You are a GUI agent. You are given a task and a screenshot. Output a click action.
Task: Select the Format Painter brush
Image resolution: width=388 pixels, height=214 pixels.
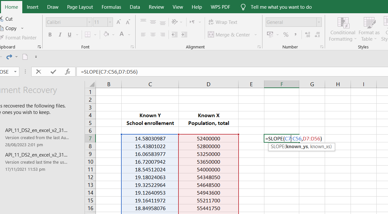click(x=2, y=37)
